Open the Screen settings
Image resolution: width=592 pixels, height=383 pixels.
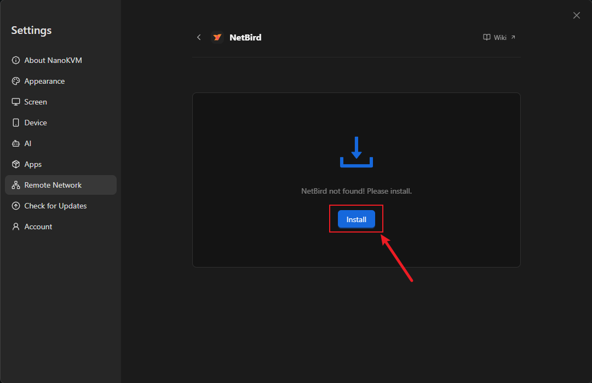pos(61,102)
